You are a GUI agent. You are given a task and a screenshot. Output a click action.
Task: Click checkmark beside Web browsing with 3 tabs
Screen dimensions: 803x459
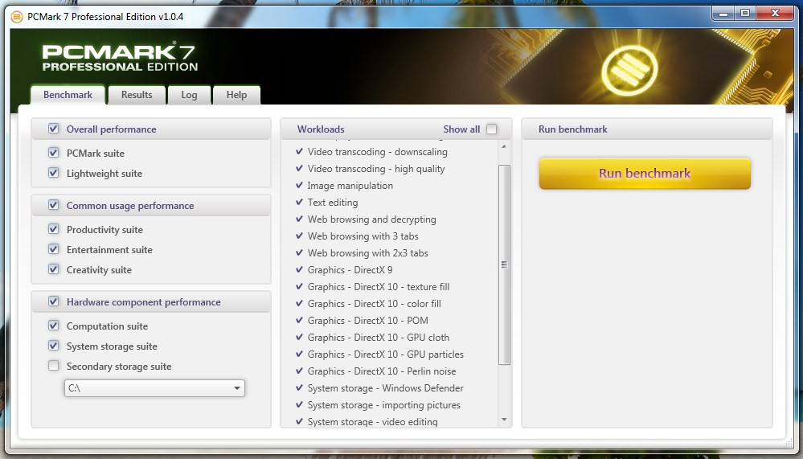tap(299, 236)
